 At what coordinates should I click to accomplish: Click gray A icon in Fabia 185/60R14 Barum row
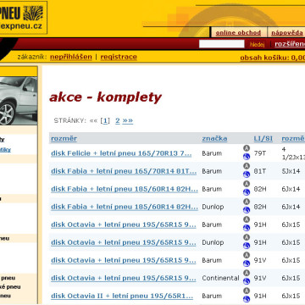click(247, 184)
